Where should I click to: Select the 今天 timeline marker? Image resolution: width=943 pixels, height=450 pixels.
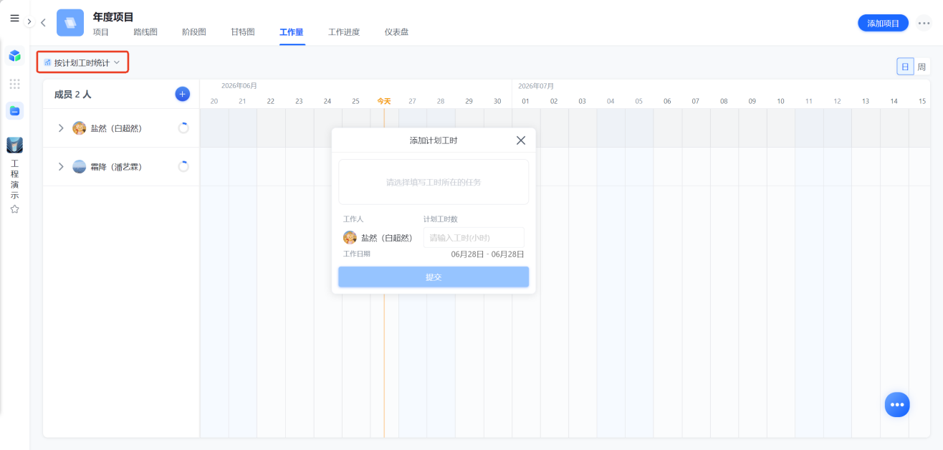click(x=384, y=101)
